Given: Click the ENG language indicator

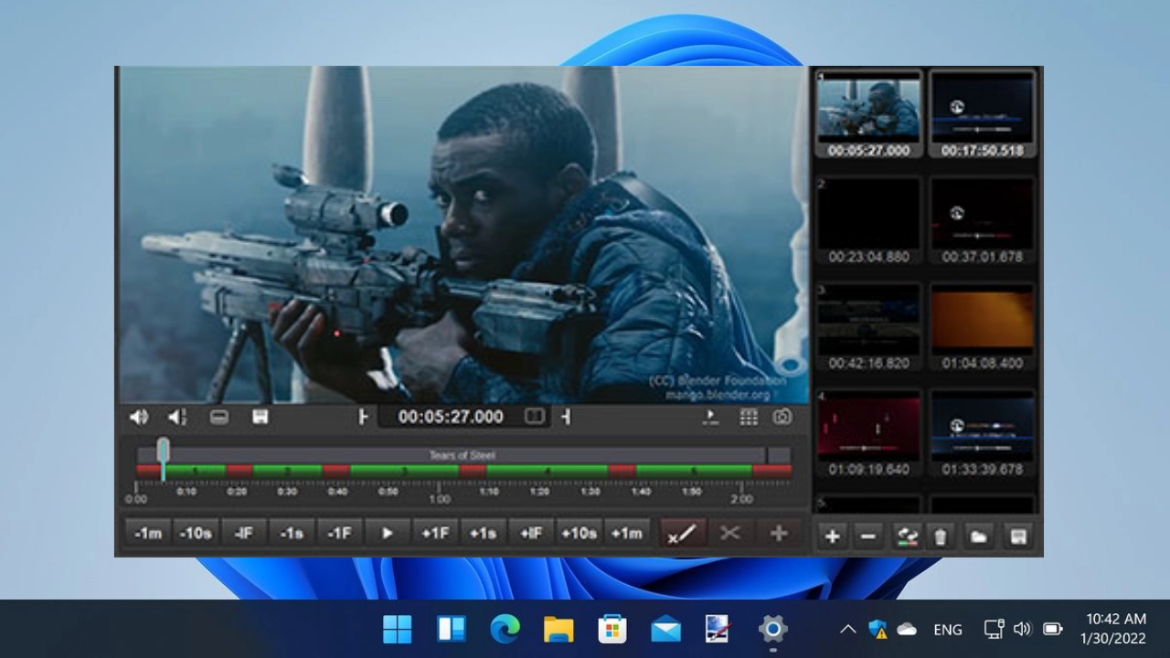Looking at the screenshot, I should [x=948, y=629].
